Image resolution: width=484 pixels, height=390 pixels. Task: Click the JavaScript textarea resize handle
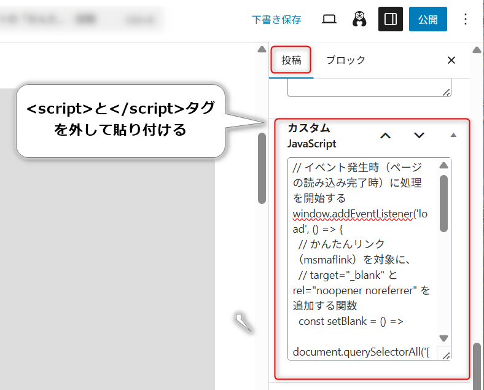[447, 356]
